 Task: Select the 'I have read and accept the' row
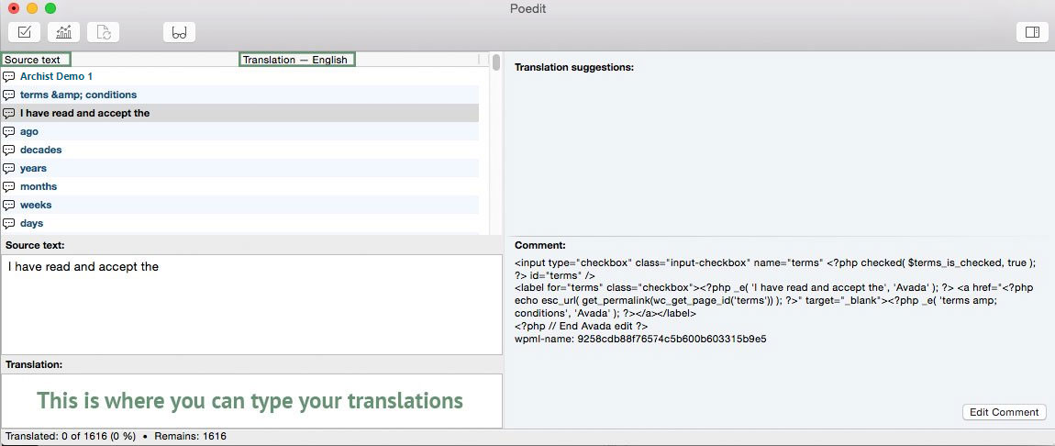pyautogui.click(x=84, y=113)
